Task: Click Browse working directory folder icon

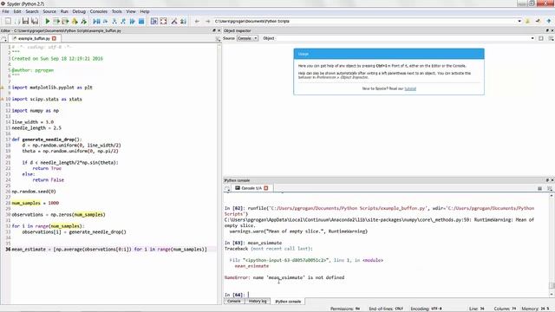Action: pos(527,21)
